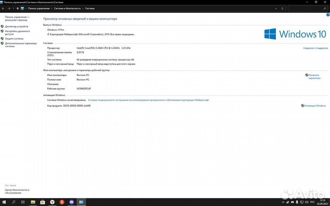Open help via blue question mark
Screen dimensions: 330x206
point(328,15)
